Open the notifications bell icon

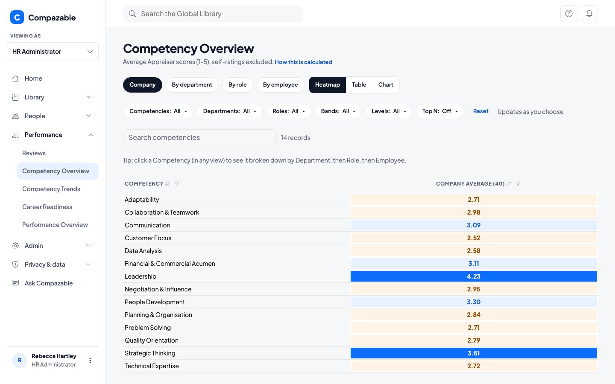tap(589, 14)
